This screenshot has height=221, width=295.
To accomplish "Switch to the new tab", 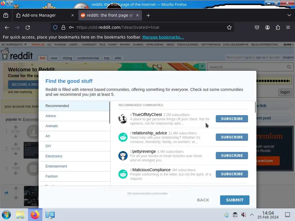I will coord(54,58).
